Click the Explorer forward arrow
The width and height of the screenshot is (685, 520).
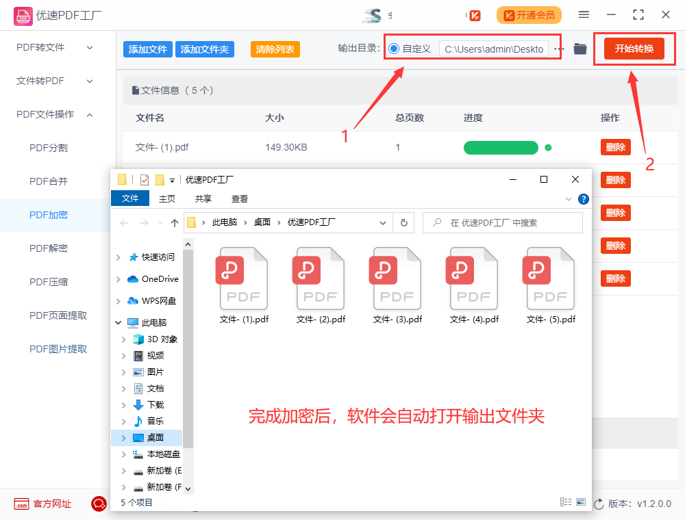pyautogui.click(x=144, y=223)
